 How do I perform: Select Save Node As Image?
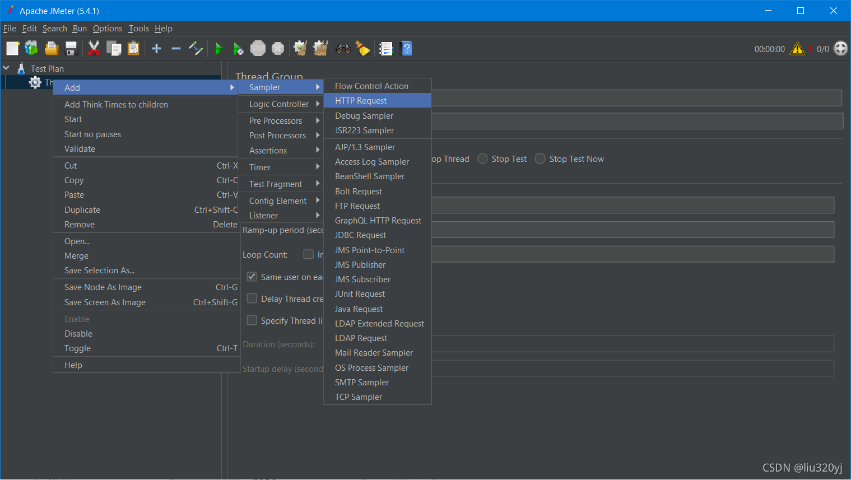click(146, 287)
